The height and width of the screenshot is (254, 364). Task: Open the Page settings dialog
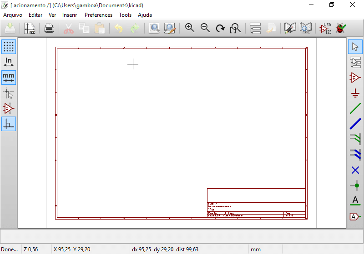(x=30, y=29)
